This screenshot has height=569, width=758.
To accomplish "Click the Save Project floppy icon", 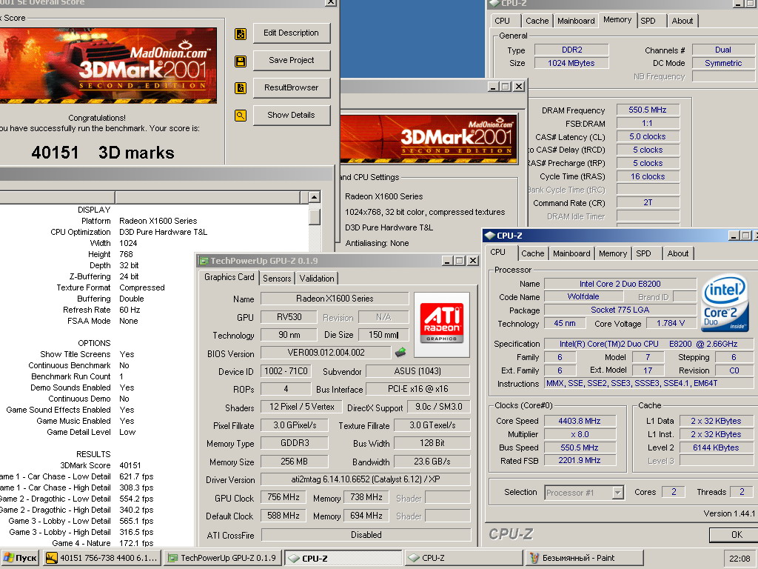I will coord(241,61).
